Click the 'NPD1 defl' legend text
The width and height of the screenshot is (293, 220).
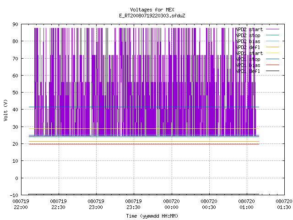point(248,71)
